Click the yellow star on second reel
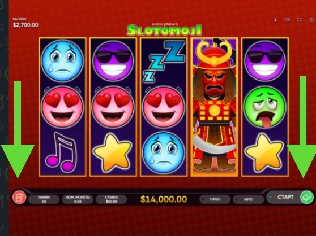The height and width of the screenshot is (236, 316). click(113, 152)
